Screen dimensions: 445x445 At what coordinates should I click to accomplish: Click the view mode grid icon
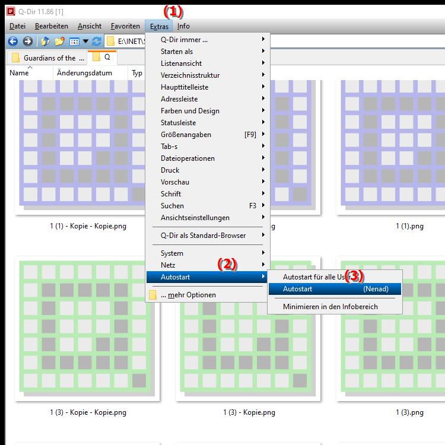pos(74,42)
